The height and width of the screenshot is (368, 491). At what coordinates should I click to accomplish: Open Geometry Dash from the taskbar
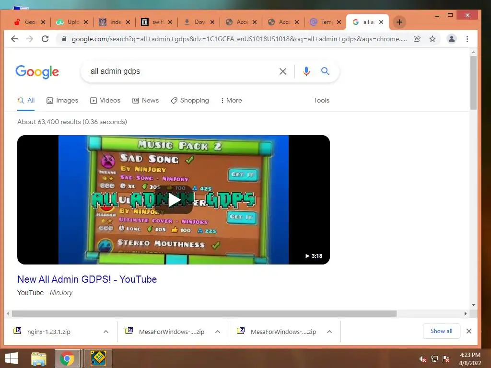98,358
